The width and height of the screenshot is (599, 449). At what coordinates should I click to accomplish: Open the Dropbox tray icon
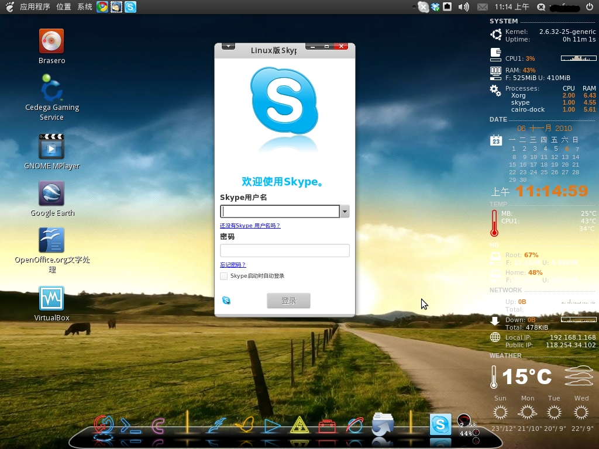pos(435,7)
